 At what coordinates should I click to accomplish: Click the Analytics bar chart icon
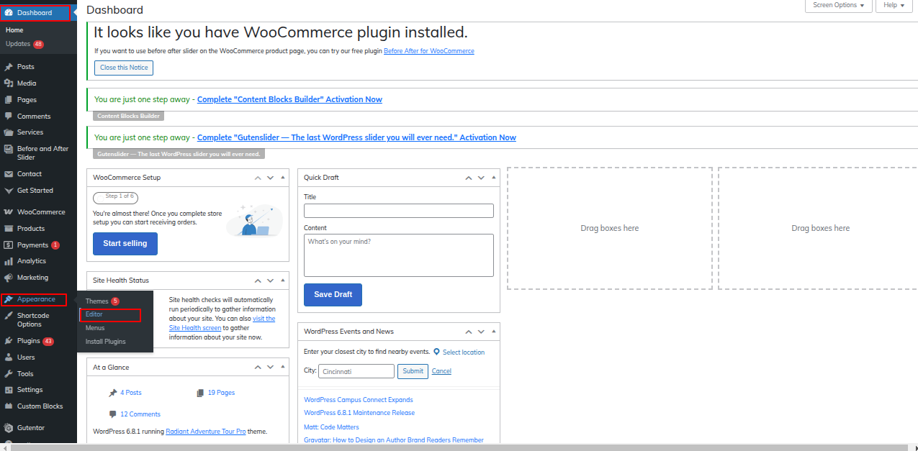click(9, 261)
